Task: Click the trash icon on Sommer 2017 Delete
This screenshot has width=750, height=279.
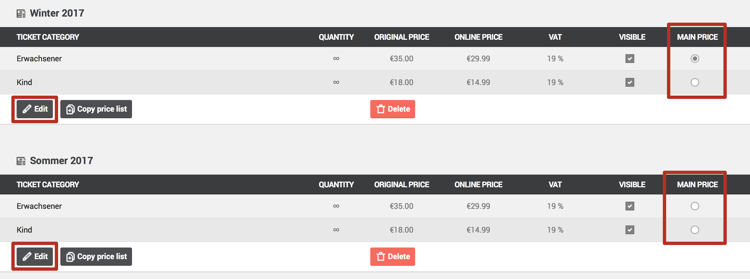Action: (x=381, y=256)
